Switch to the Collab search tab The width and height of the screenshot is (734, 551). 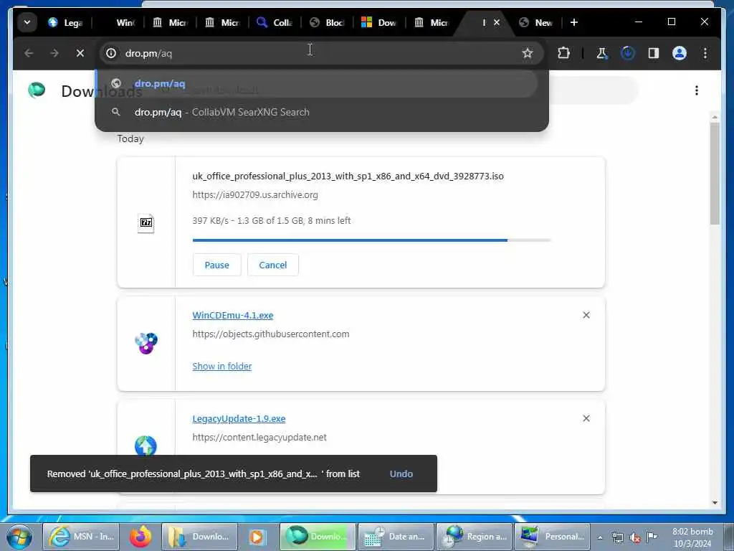(x=275, y=22)
